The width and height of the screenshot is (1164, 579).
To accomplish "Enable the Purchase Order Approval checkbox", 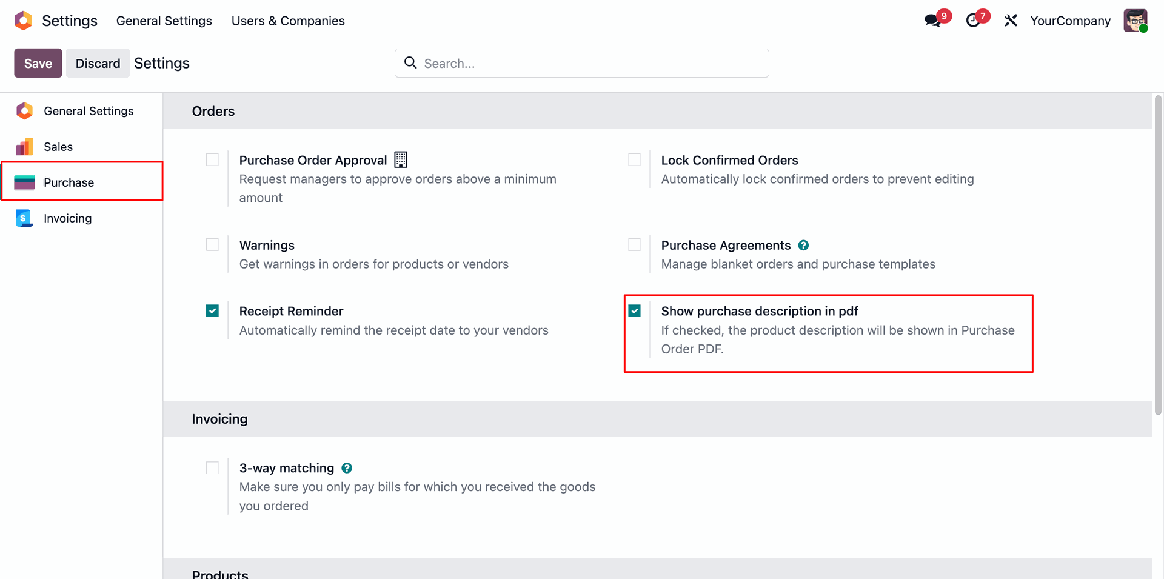I will pos(212,160).
